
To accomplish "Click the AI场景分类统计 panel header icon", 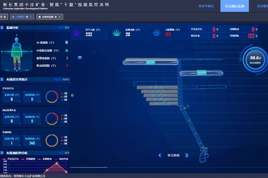I will pos(3,79).
